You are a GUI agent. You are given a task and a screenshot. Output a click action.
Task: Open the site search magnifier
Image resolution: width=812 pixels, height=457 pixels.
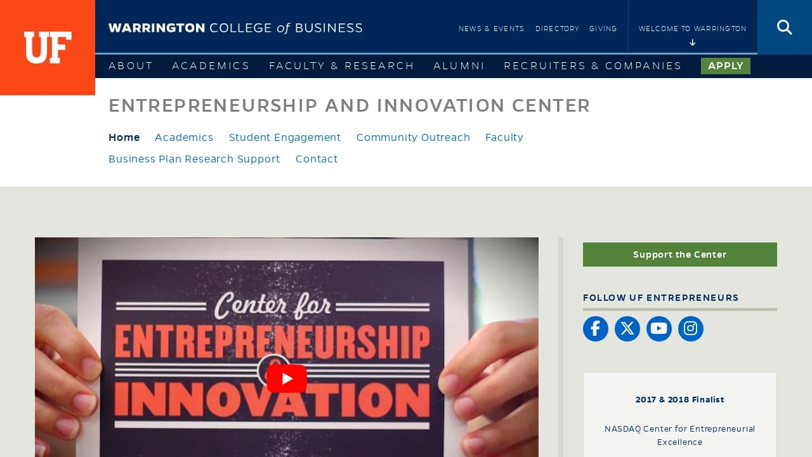click(784, 27)
